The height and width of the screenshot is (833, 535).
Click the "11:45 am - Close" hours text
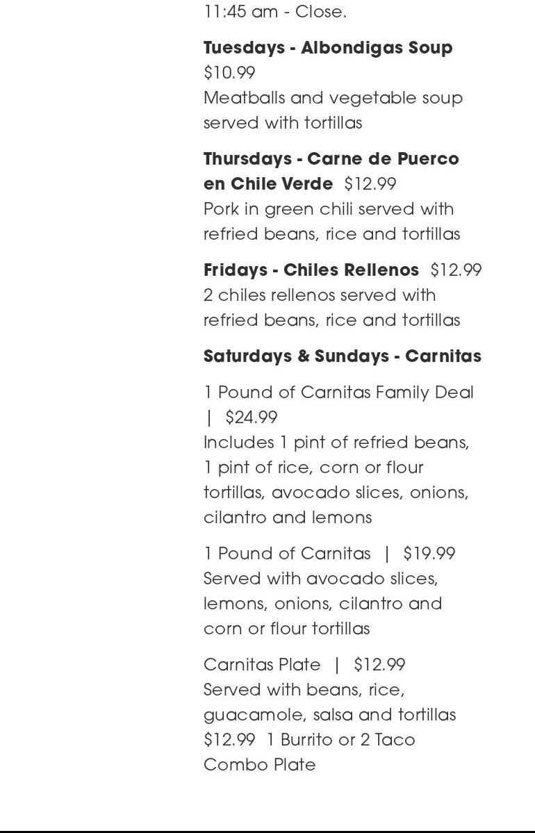click(274, 12)
